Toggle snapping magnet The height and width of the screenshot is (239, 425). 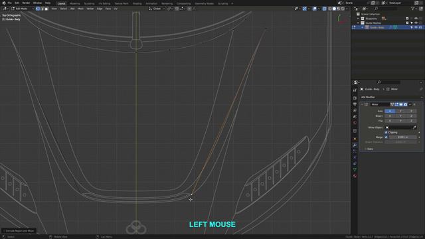click(177, 9)
